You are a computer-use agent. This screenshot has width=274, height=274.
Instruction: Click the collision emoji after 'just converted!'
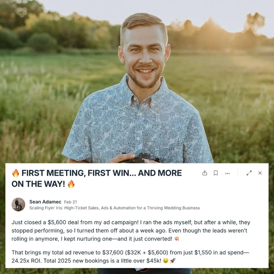pos(177,239)
